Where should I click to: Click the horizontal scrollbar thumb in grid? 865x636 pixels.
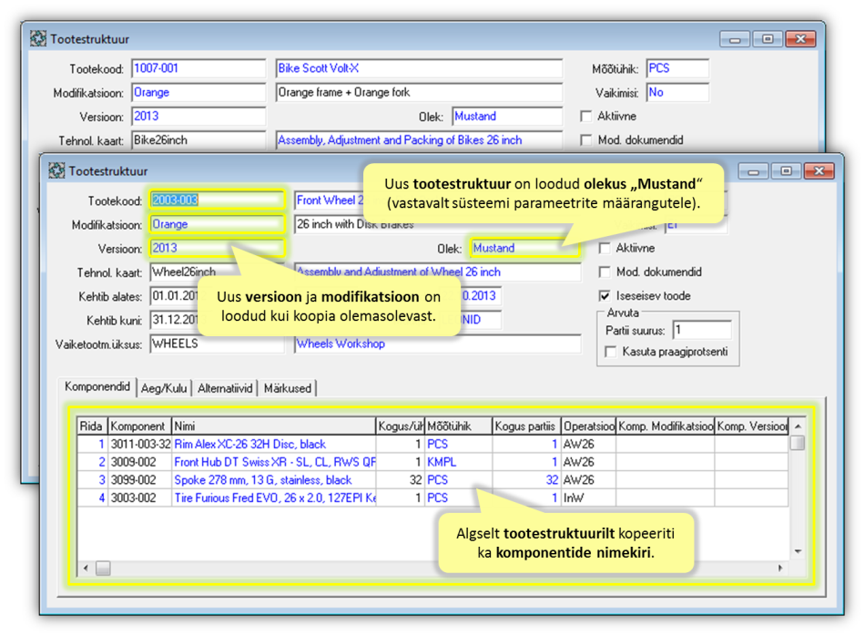103,568
